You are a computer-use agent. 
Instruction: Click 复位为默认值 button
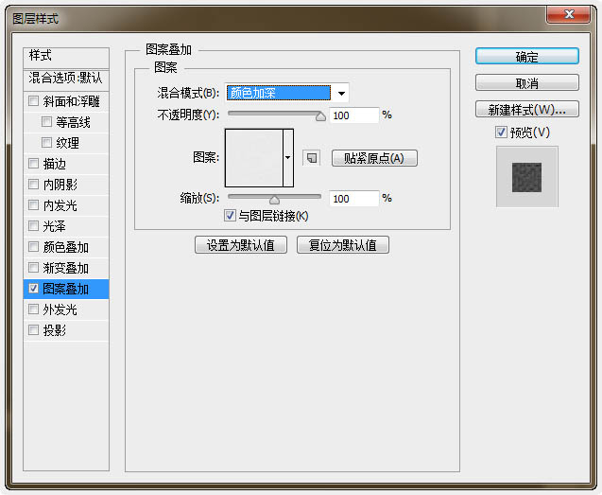343,245
